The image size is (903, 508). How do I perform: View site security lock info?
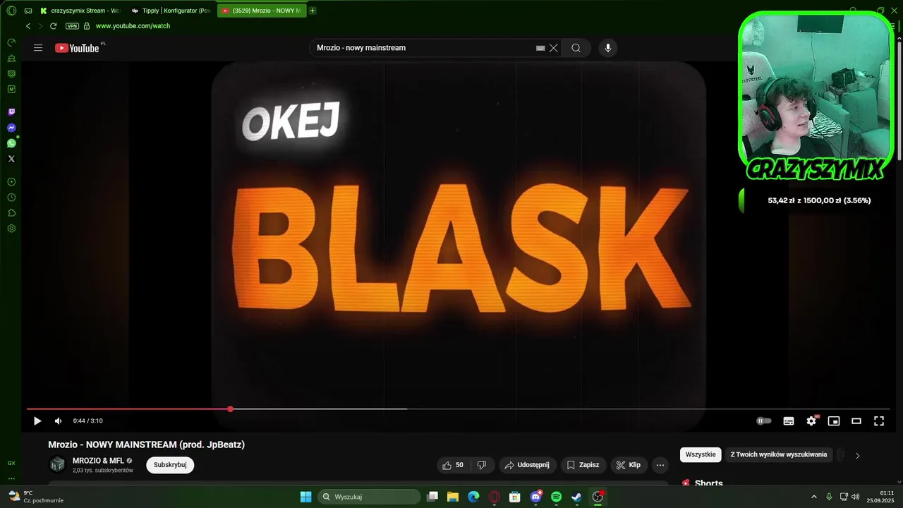click(87, 26)
